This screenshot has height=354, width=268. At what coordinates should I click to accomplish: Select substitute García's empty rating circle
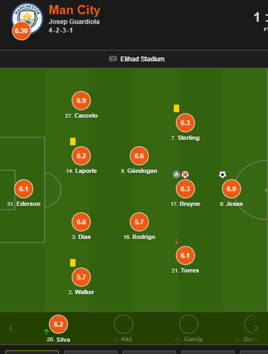point(188,324)
